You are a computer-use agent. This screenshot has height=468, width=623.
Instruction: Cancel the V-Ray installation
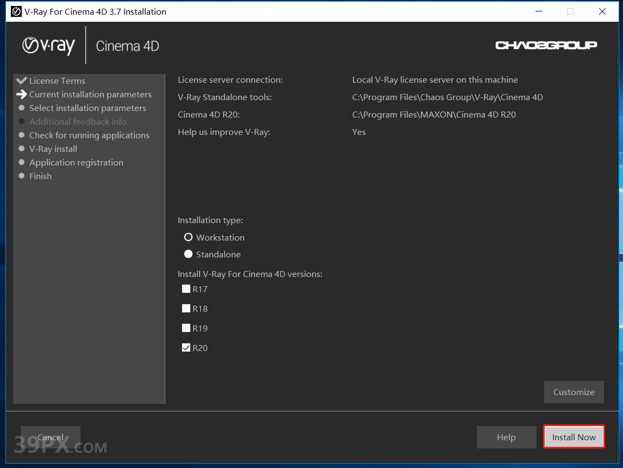pos(51,437)
